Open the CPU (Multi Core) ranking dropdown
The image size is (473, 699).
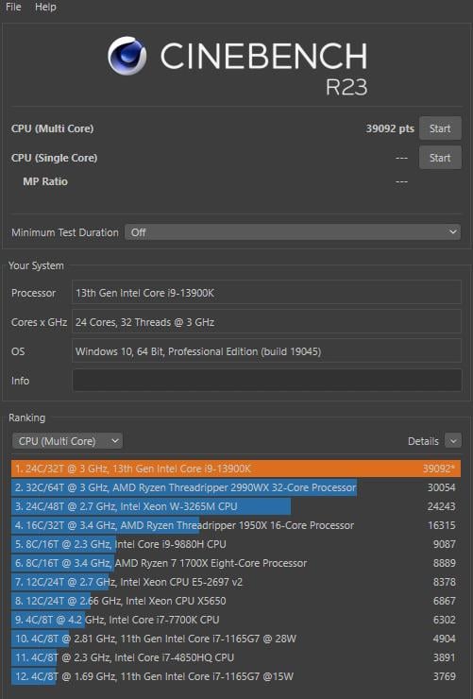click(67, 441)
